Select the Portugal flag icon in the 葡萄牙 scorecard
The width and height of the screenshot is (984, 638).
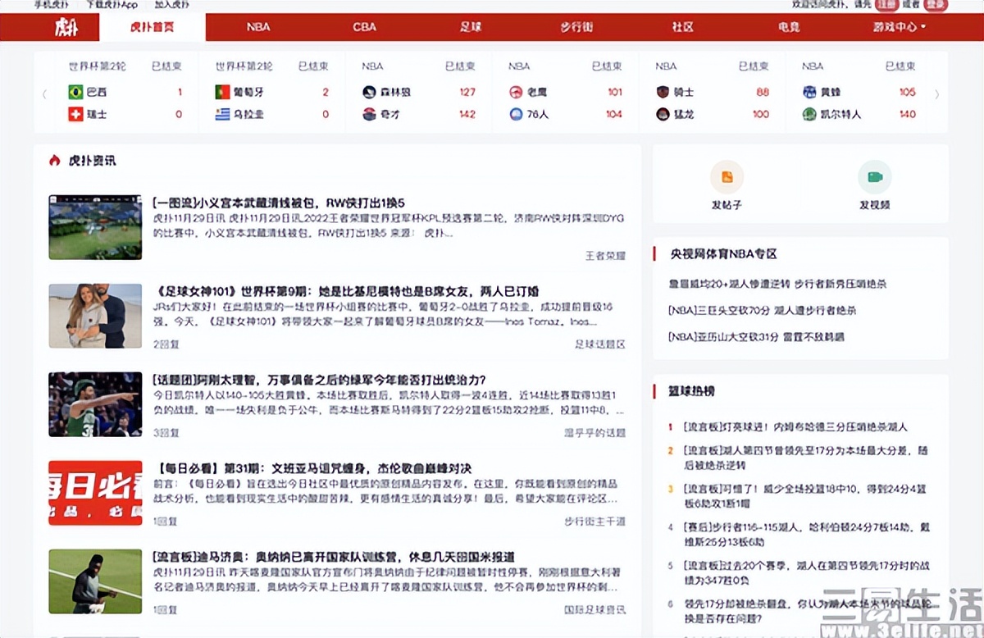pyautogui.click(x=222, y=93)
